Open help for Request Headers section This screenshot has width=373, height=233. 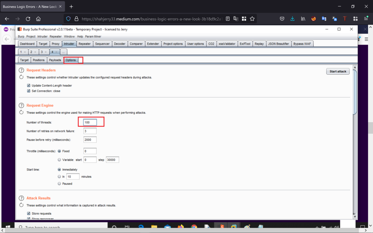tap(21, 71)
